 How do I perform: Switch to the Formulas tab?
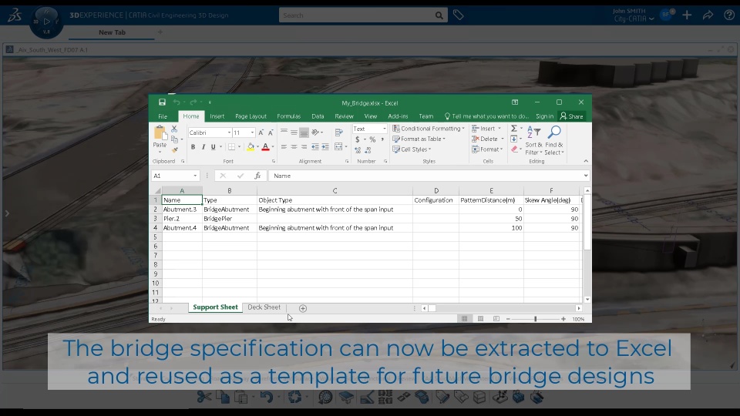click(x=289, y=116)
